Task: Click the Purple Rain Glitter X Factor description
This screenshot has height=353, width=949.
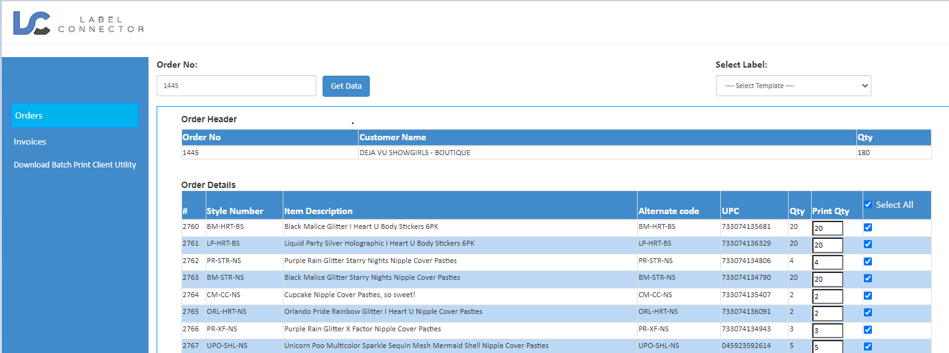Action: coord(362,329)
